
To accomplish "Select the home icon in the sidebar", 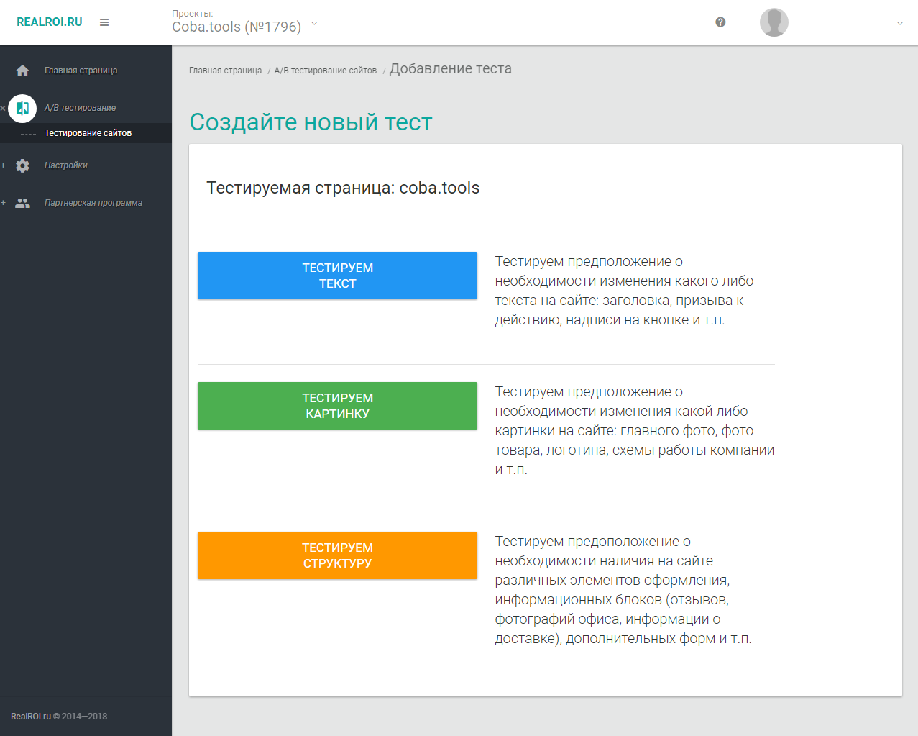I will click(22, 70).
